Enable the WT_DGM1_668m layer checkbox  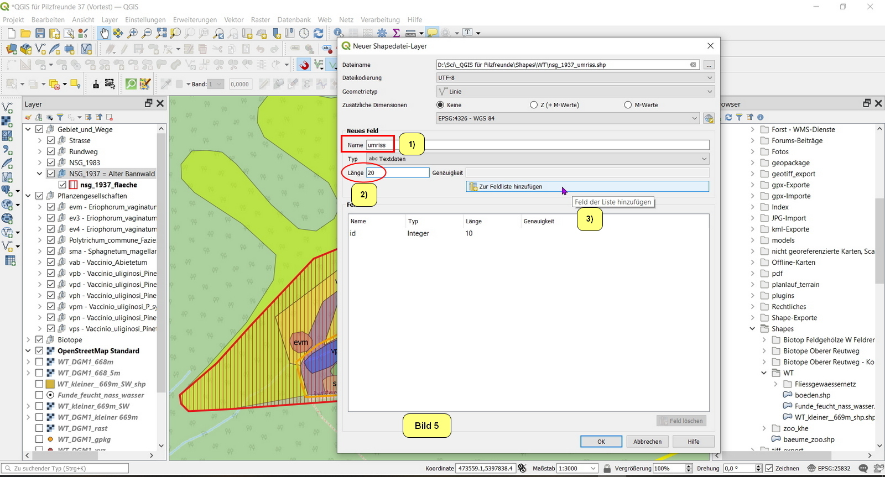(39, 362)
